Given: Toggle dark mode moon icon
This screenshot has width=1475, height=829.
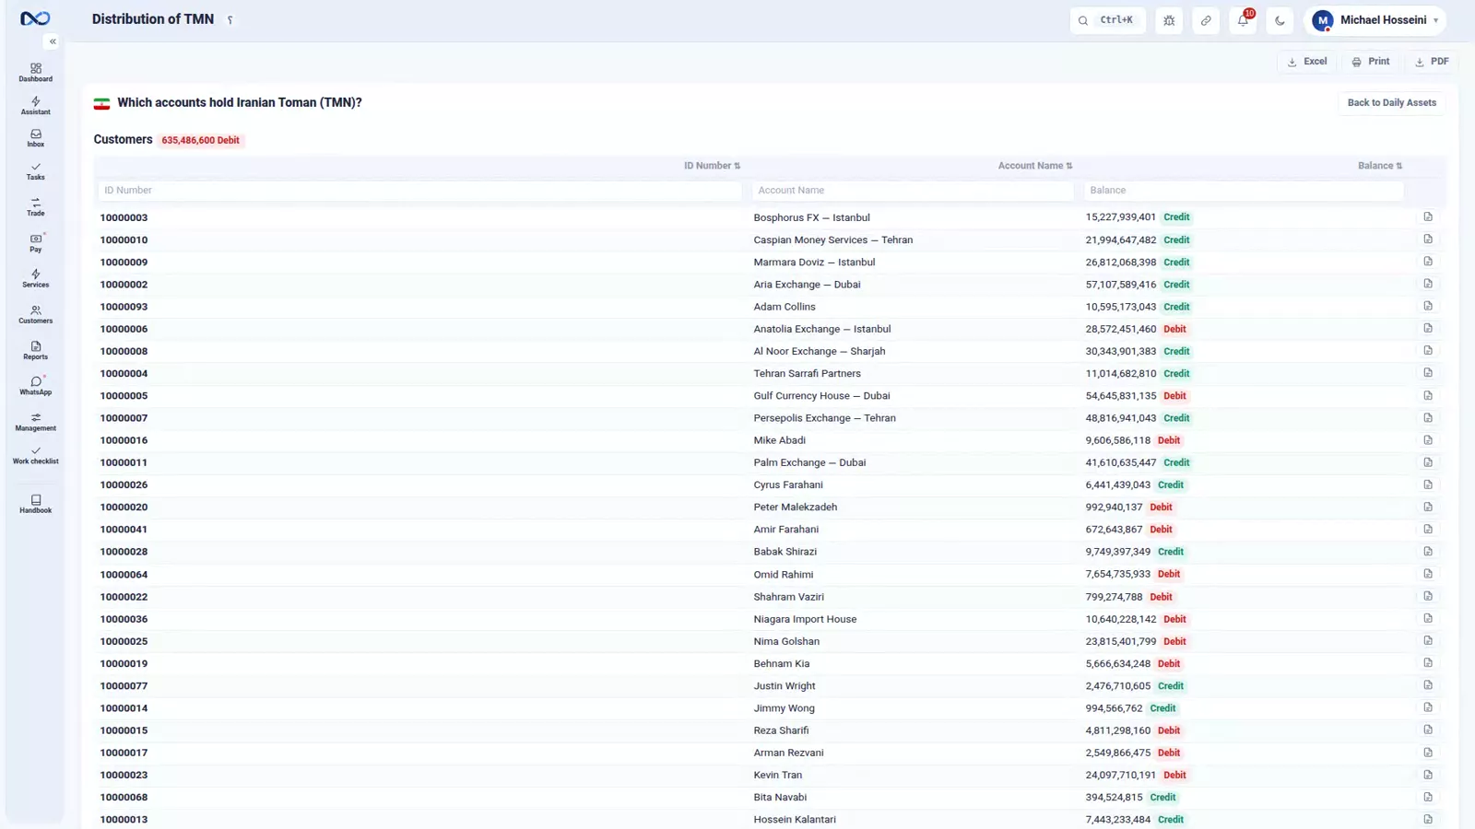Looking at the screenshot, I should coord(1280,20).
